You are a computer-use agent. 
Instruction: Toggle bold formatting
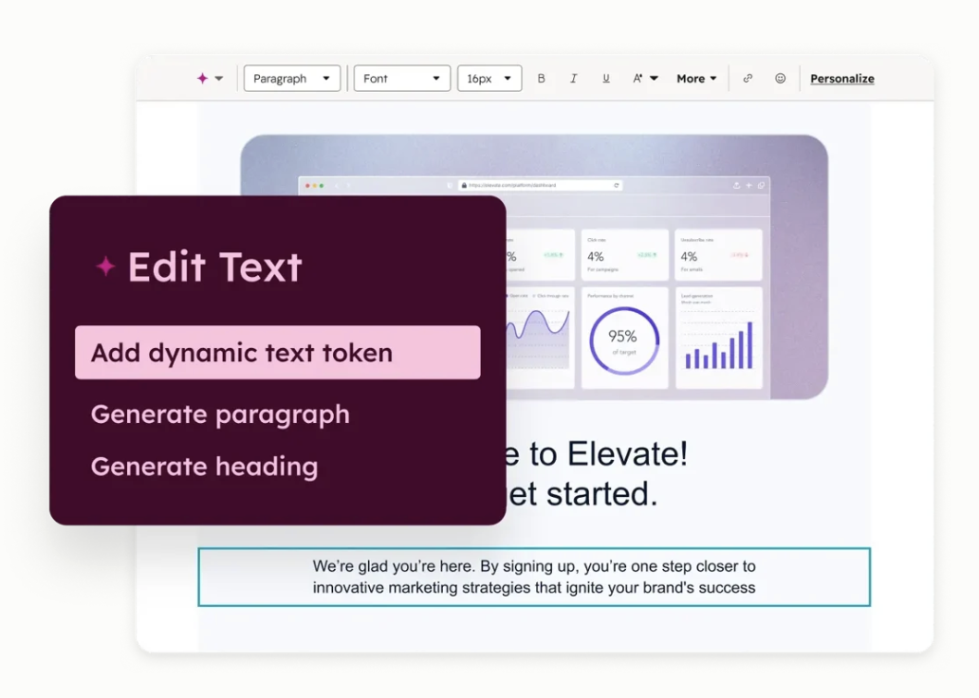pos(542,79)
